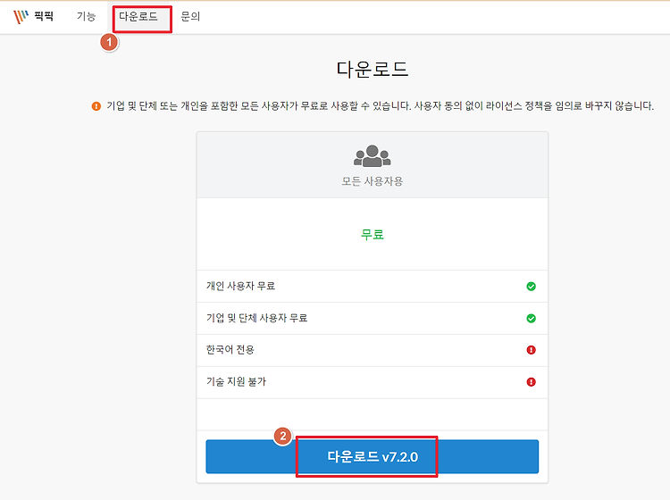Select the 기술 지원 불가 row text

[236, 382]
